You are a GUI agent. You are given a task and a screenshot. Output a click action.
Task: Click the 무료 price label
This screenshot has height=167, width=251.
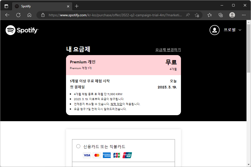pos(171,62)
